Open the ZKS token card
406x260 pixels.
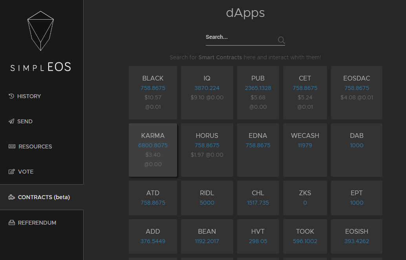click(x=305, y=198)
